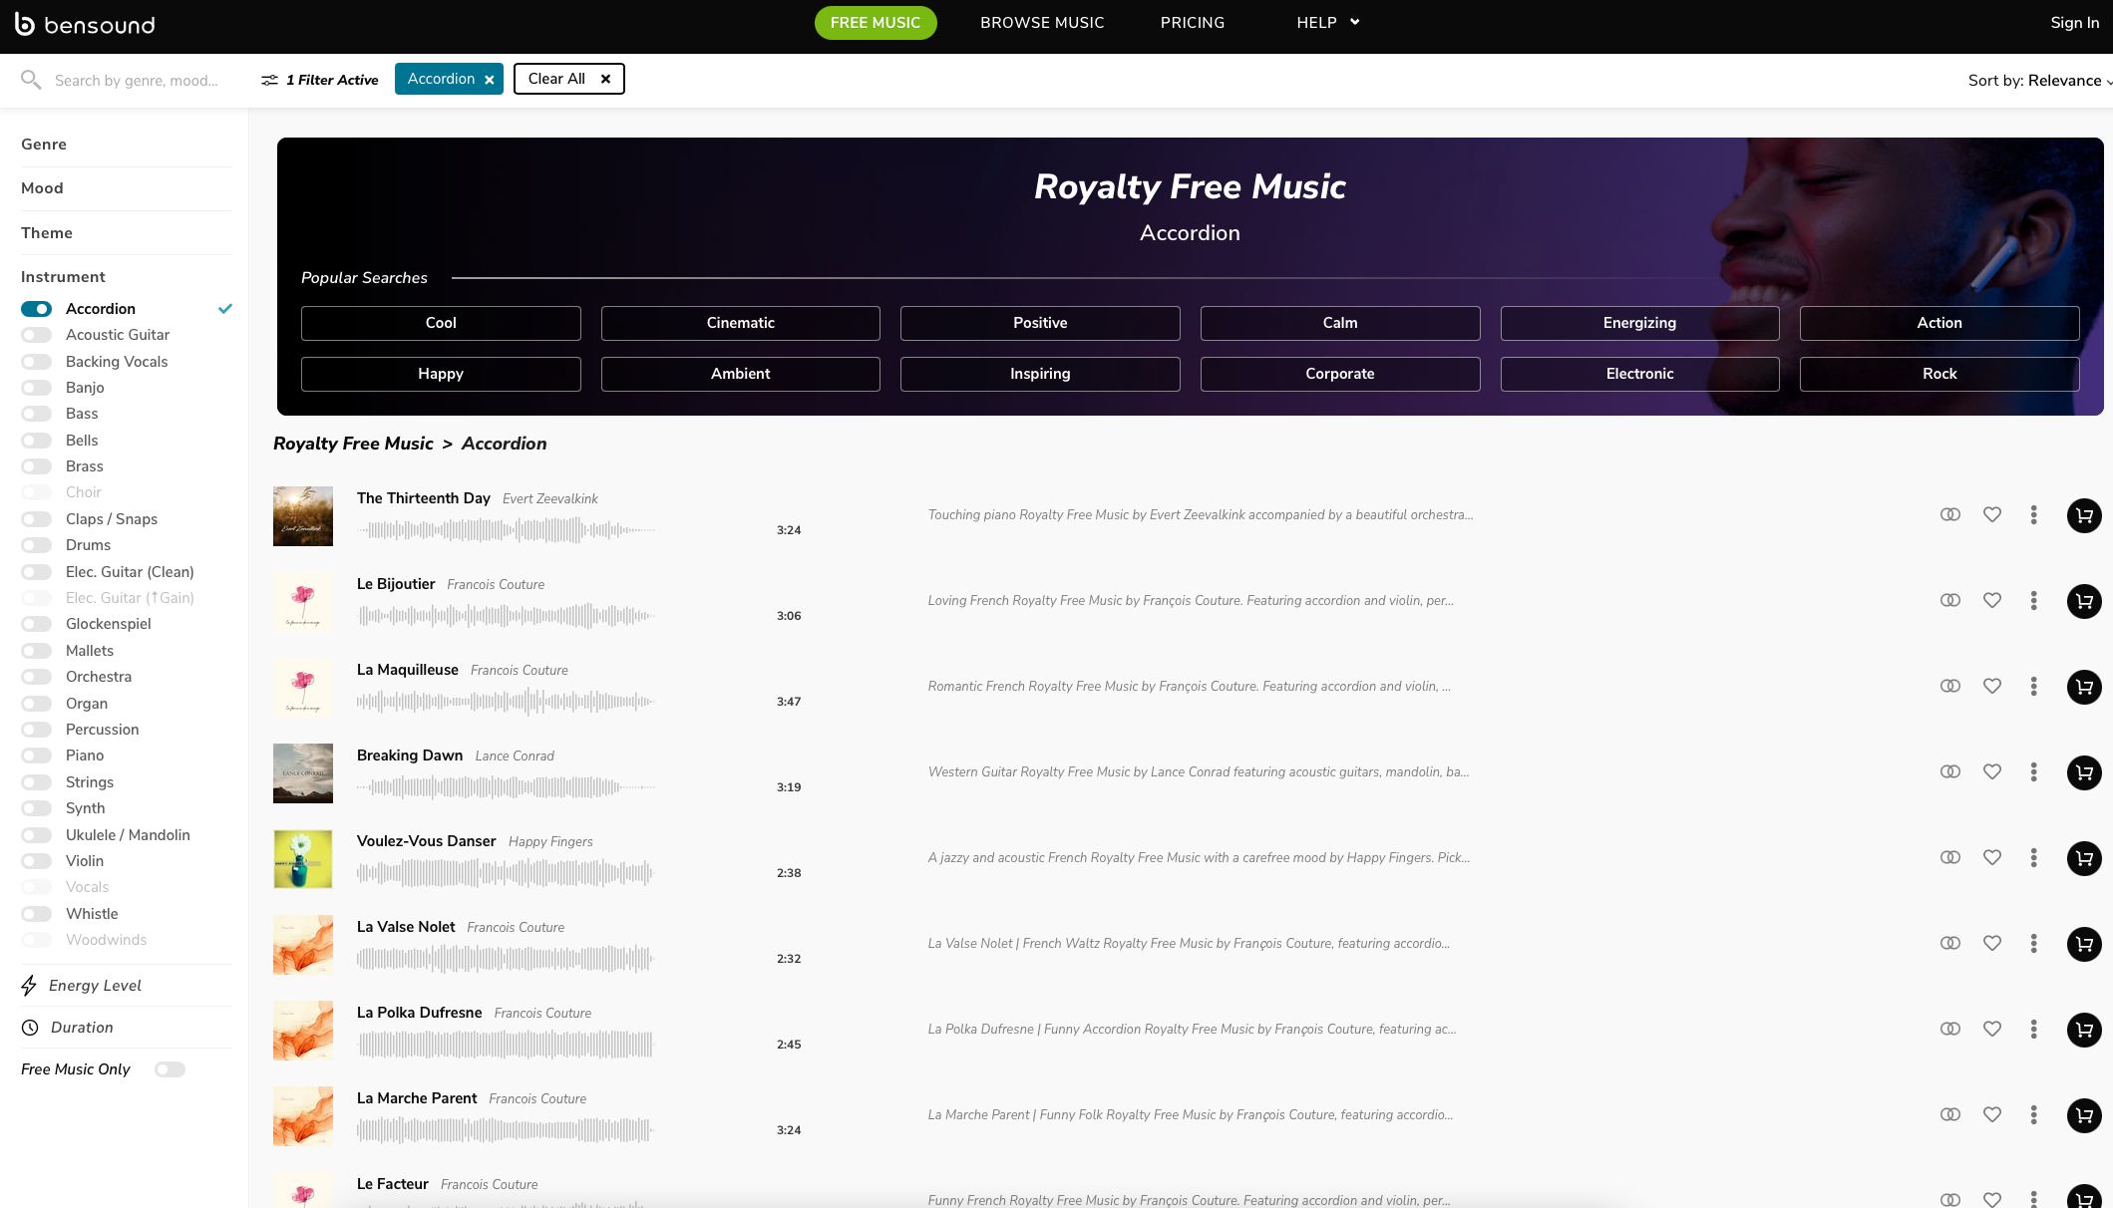The height and width of the screenshot is (1208, 2113).
Task: Click the Cinematic popular search button
Action: pyautogui.click(x=740, y=323)
